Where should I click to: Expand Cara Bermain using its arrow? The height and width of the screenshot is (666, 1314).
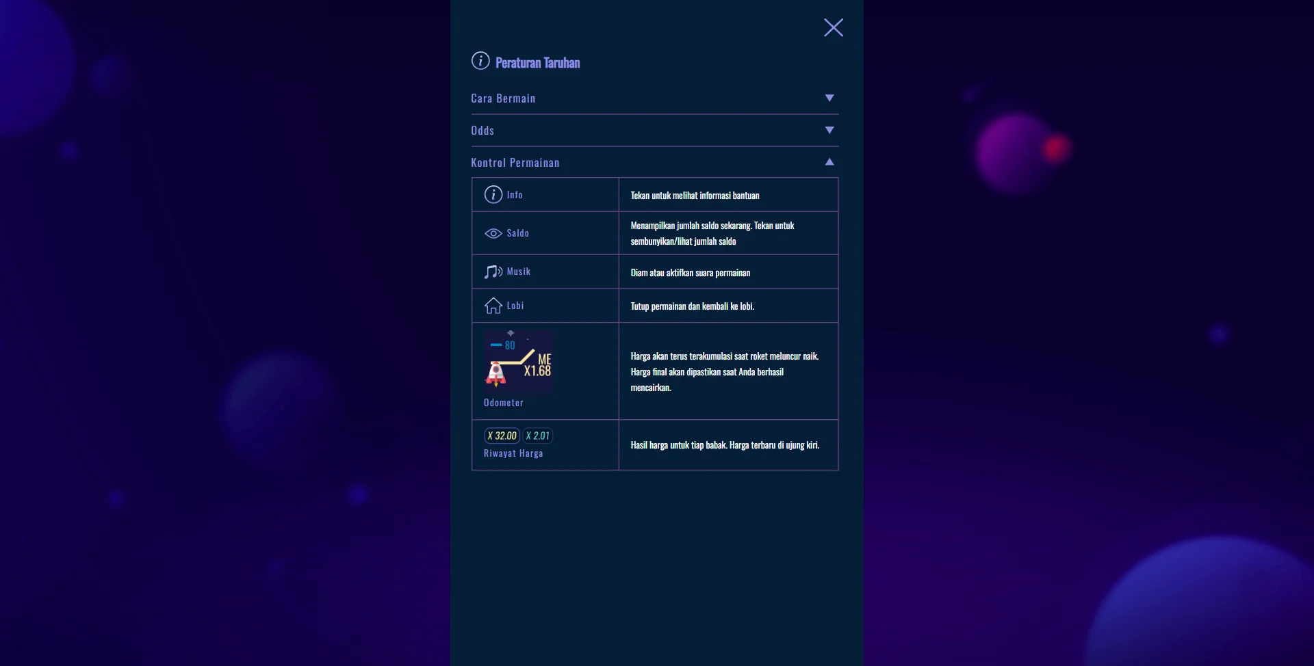(x=829, y=98)
